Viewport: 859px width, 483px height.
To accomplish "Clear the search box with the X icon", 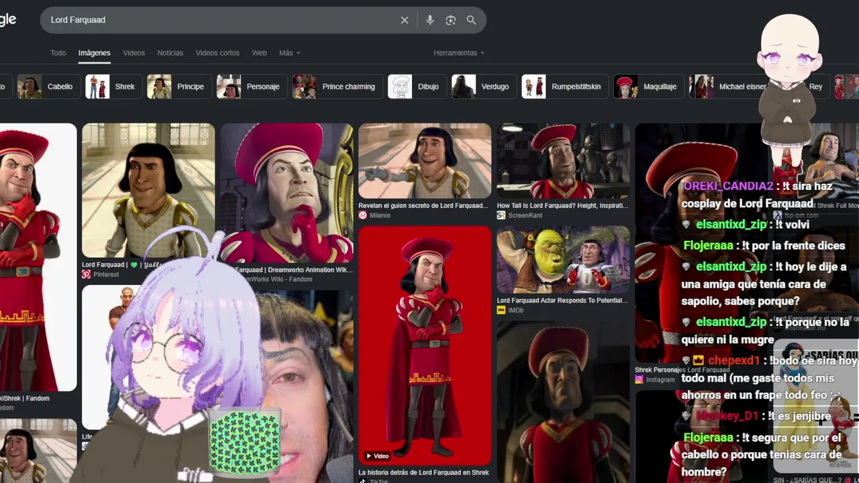I will (404, 20).
